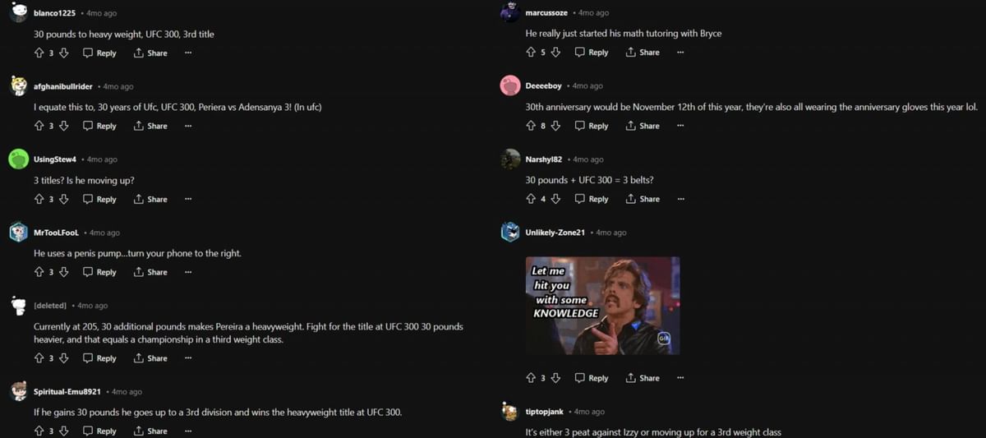
Task: Open more options on Deeeeboy's comment
Action: [680, 126]
